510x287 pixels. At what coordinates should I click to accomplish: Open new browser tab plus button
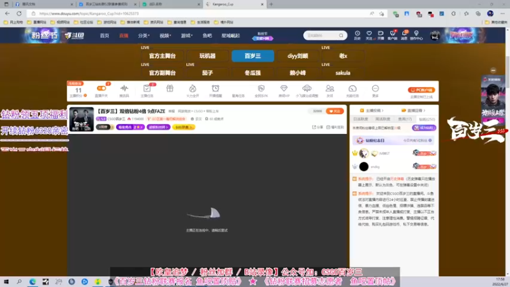(272, 4)
